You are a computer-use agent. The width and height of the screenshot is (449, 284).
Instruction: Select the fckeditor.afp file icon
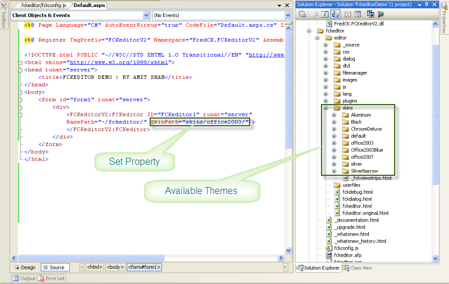coord(329,255)
